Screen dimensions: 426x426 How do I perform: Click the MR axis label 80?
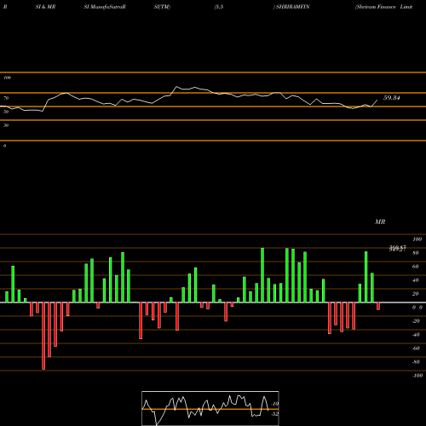[415, 253]
